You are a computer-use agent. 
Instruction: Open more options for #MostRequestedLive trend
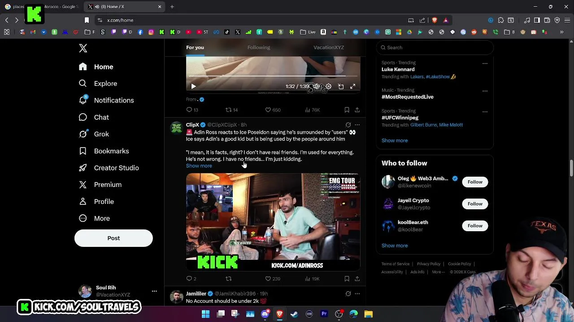coord(485,91)
